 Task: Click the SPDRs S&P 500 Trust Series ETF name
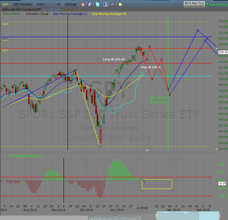pyautogui.click(x=21, y=9)
